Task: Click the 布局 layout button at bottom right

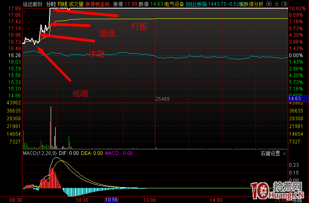Action: tap(297, 201)
